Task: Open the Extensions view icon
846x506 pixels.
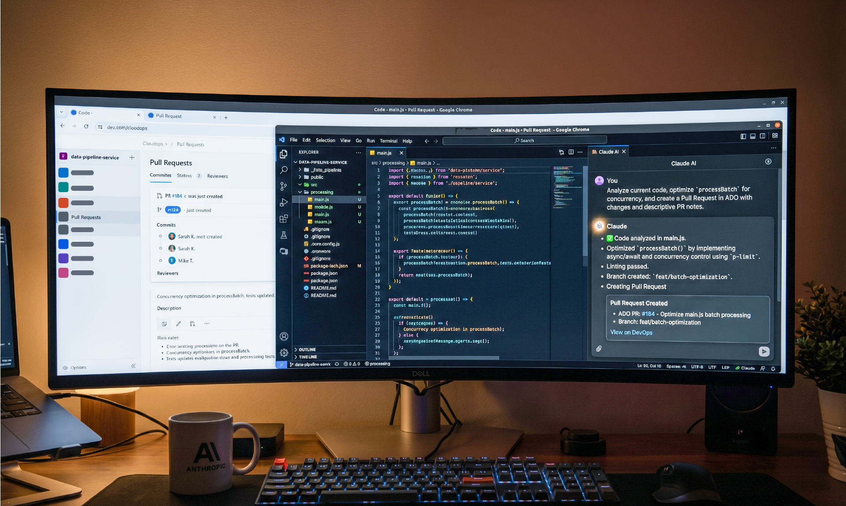Action: pos(284,218)
